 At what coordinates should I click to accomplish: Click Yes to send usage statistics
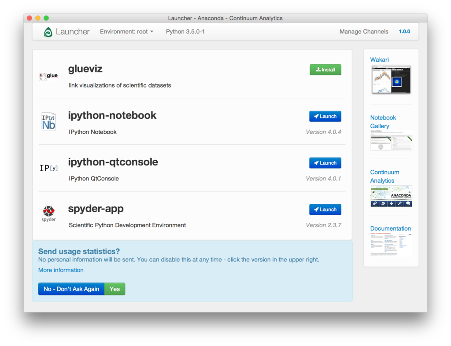[x=115, y=289]
